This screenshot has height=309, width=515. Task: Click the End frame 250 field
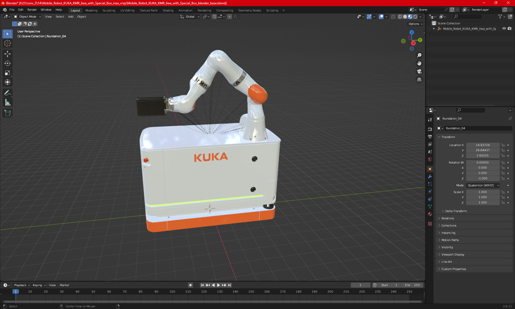413,285
